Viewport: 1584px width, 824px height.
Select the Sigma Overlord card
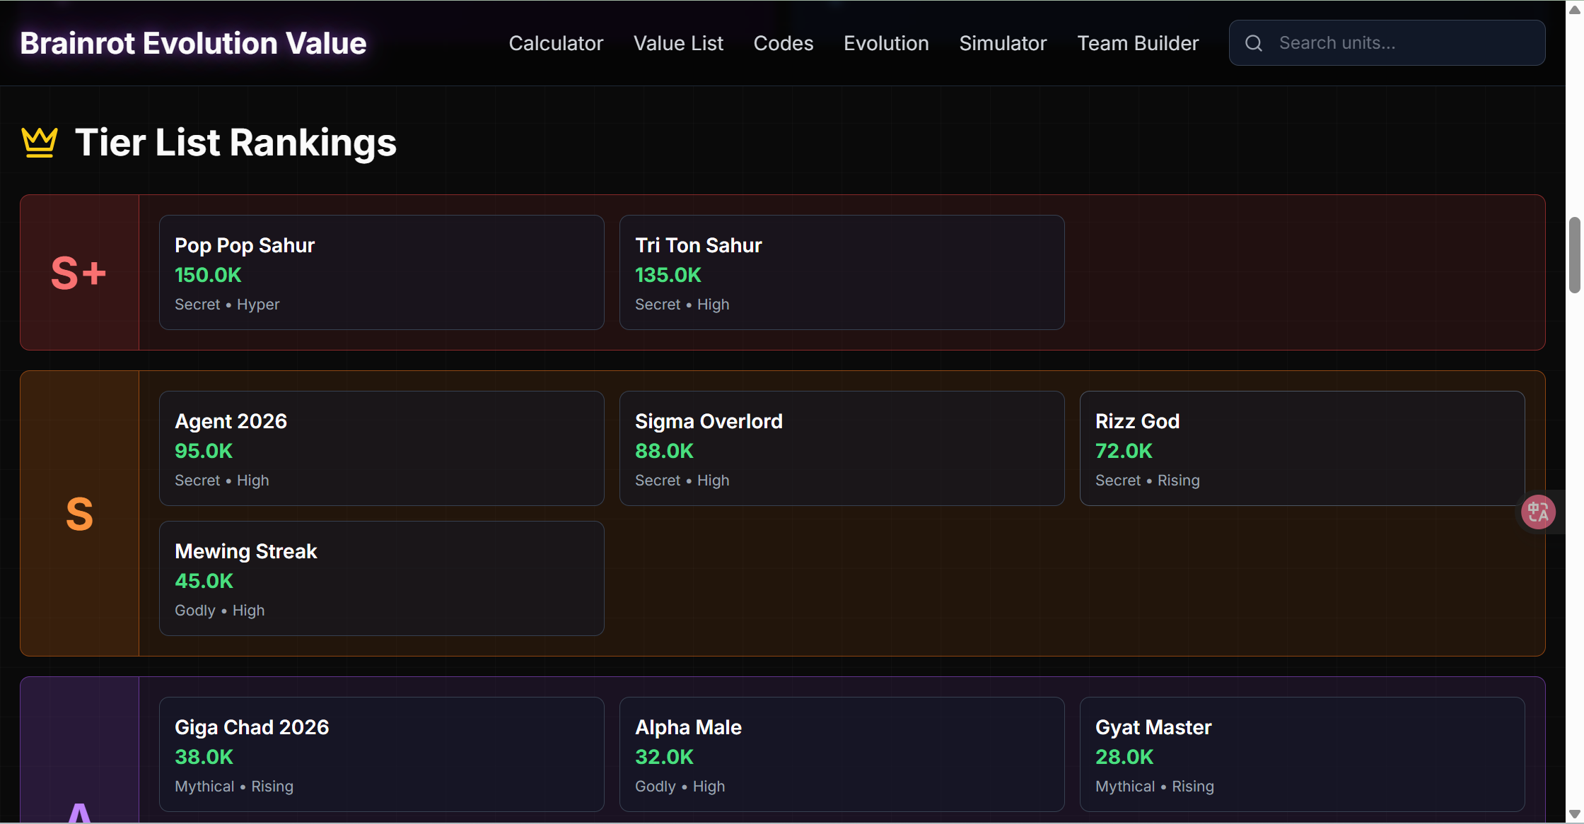pos(841,448)
